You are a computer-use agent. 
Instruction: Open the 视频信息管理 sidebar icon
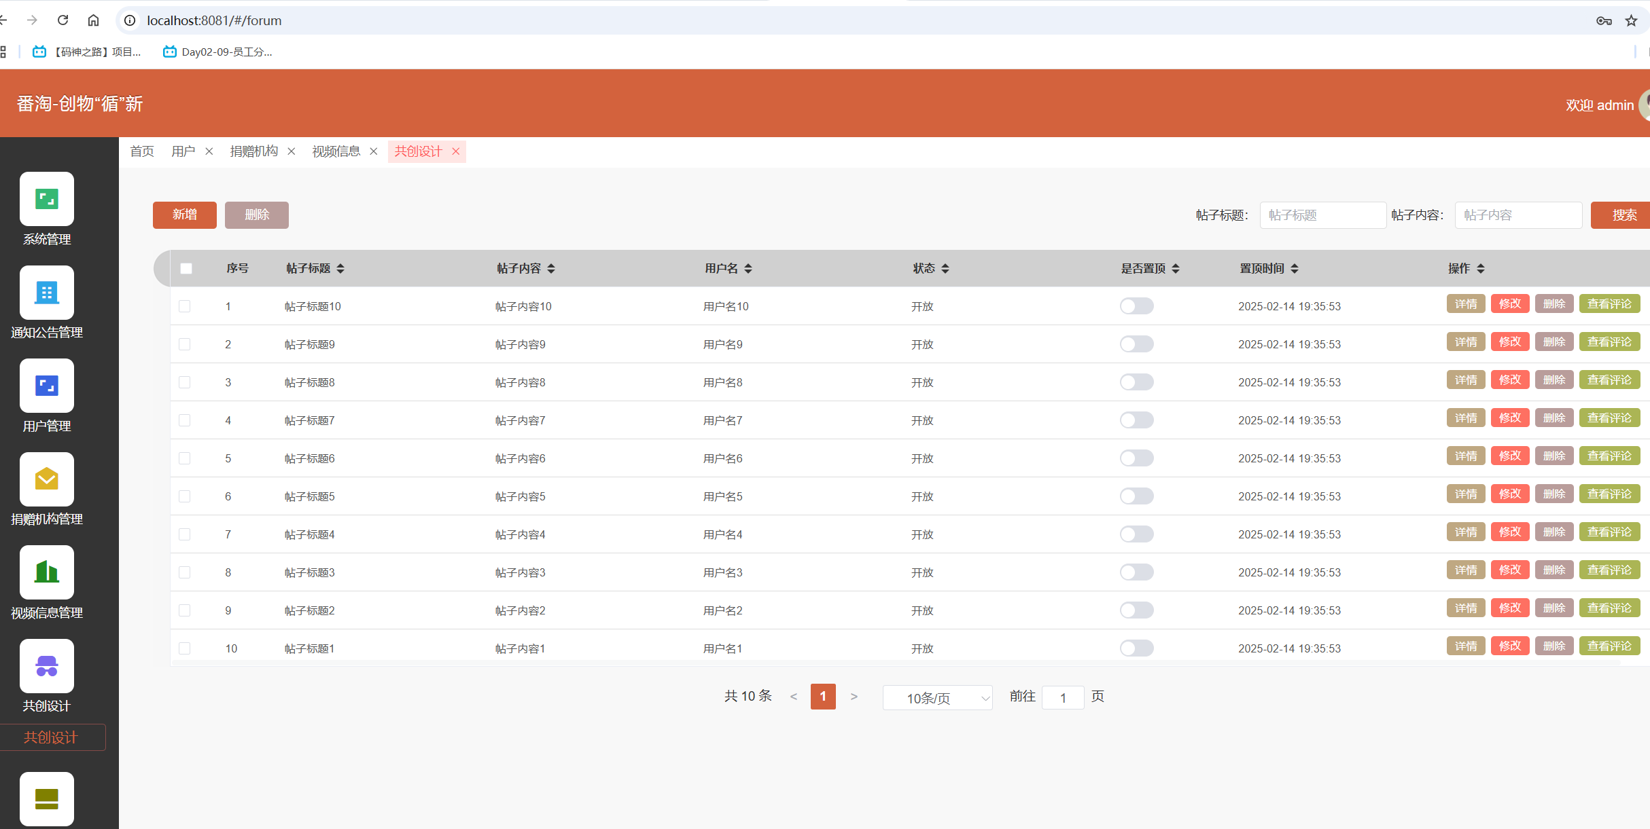tap(47, 572)
